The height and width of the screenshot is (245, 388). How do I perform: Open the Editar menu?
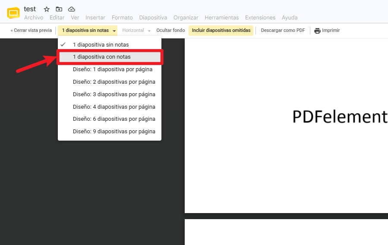pos(57,18)
